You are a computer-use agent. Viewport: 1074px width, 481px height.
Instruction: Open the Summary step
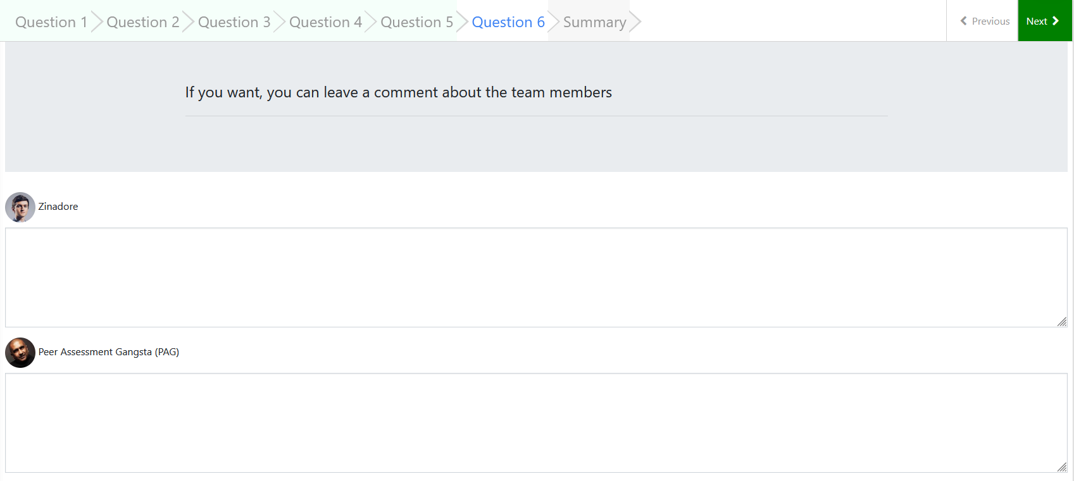[x=594, y=22]
